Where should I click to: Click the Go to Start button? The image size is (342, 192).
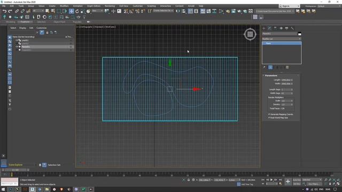263,180
